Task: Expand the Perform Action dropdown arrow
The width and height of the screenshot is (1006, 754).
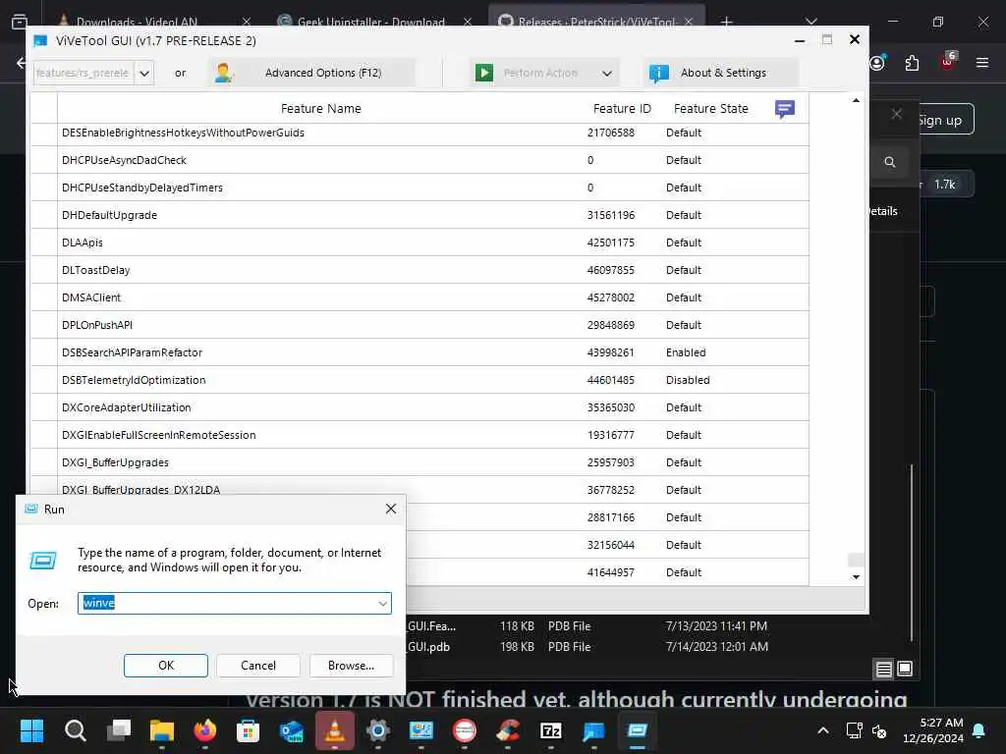Action: (x=606, y=73)
